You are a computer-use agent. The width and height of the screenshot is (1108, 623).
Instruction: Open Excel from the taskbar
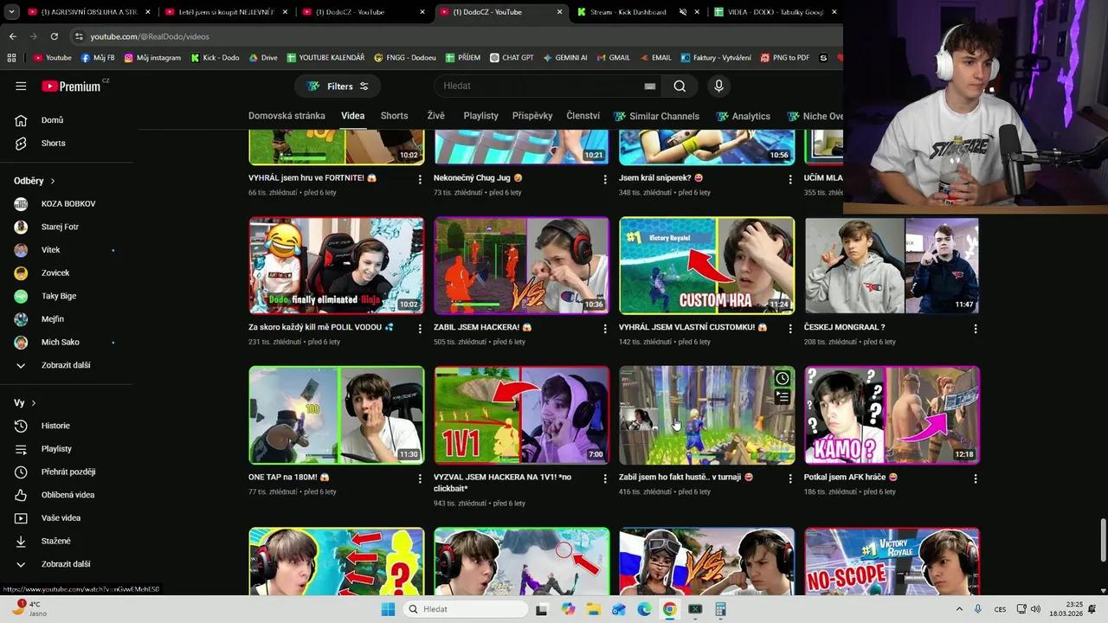(x=695, y=609)
